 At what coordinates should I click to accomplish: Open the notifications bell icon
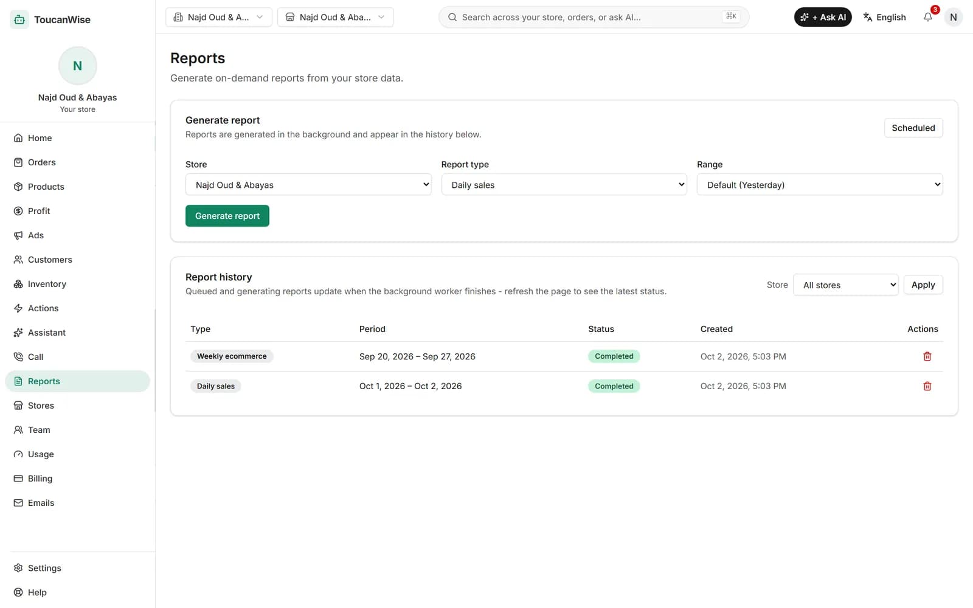[x=928, y=17]
